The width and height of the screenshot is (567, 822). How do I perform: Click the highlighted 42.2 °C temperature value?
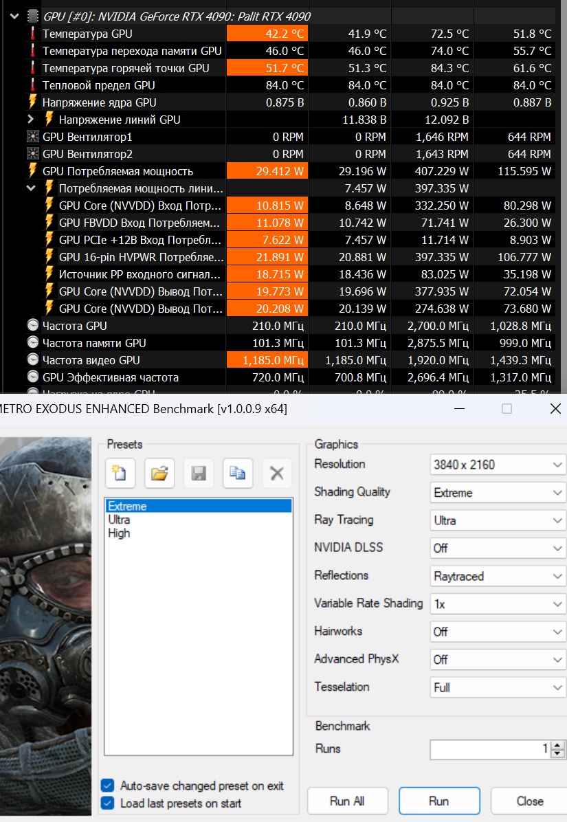[x=267, y=34]
